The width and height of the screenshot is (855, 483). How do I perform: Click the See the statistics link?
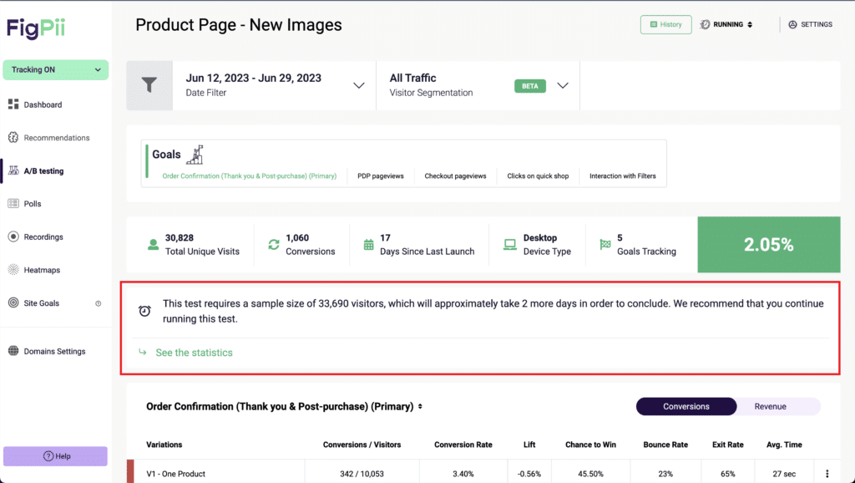(193, 352)
